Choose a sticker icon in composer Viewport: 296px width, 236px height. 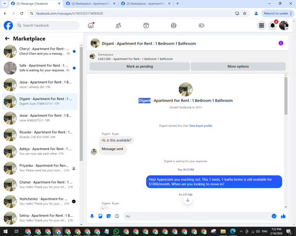click(x=108, y=216)
